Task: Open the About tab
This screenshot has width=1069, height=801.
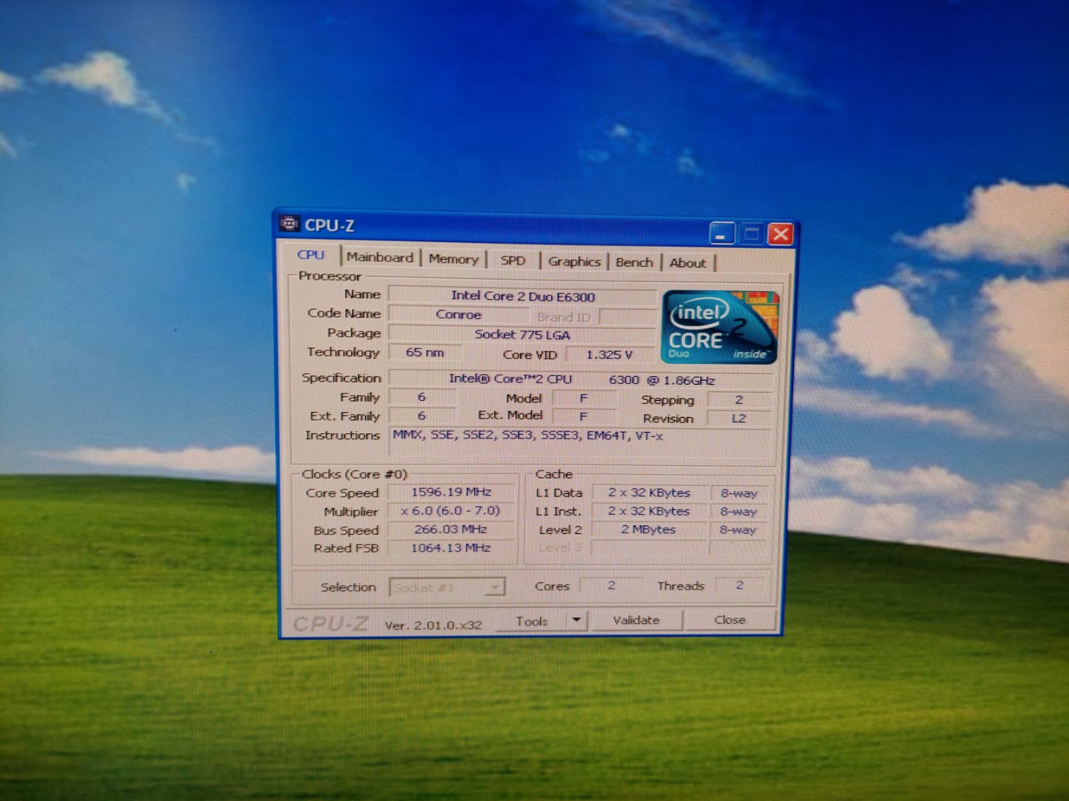Action: pos(687,263)
